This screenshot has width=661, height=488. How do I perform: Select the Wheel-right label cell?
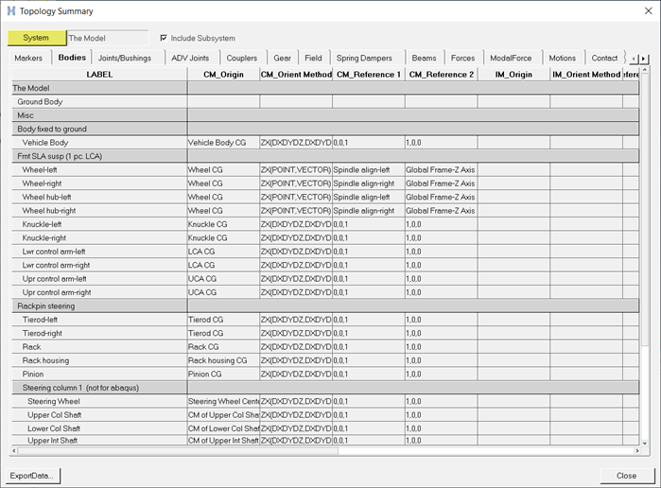click(99, 183)
